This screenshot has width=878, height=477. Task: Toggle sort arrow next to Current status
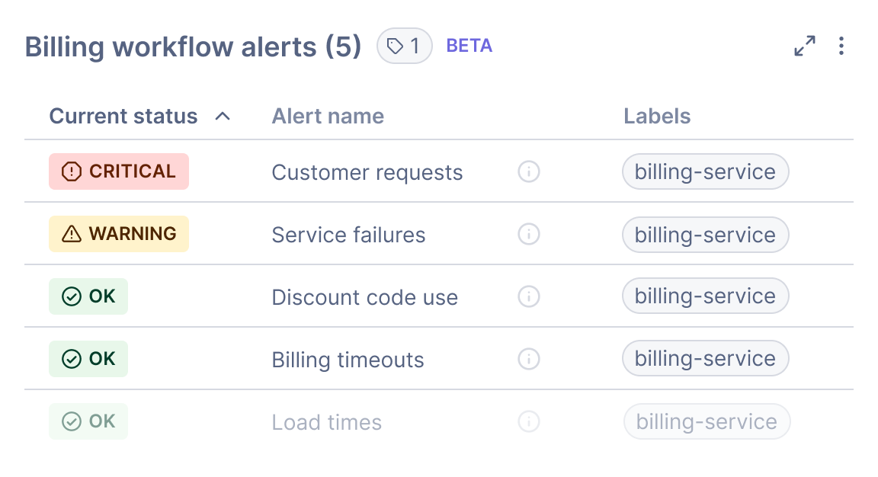223,117
